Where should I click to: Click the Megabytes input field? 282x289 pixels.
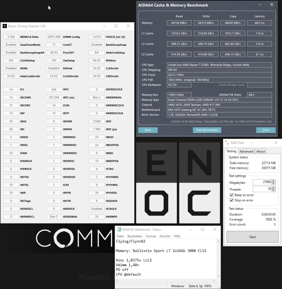(262, 182)
